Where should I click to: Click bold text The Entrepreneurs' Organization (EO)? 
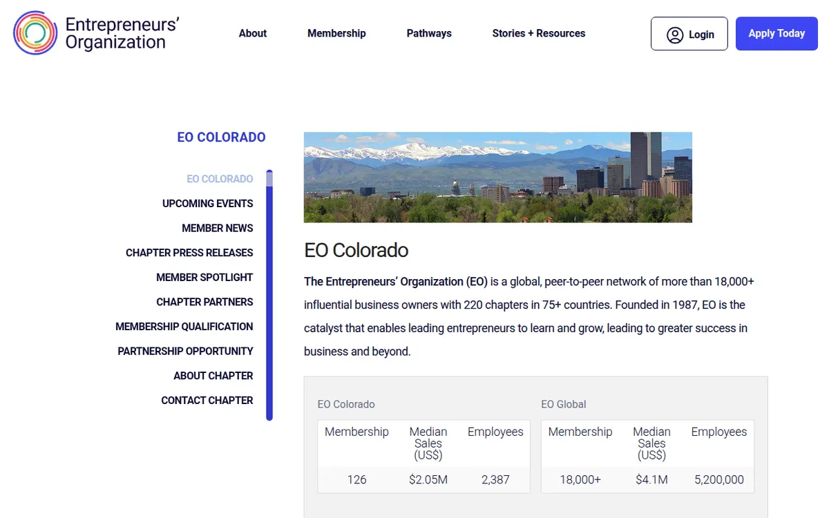pyautogui.click(x=396, y=282)
